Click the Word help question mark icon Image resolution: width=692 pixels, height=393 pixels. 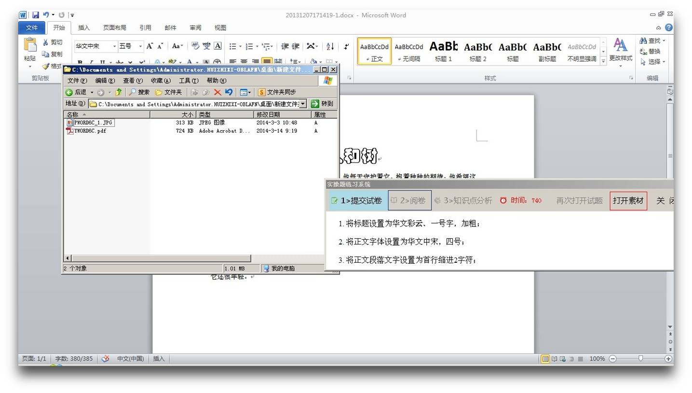coord(668,27)
